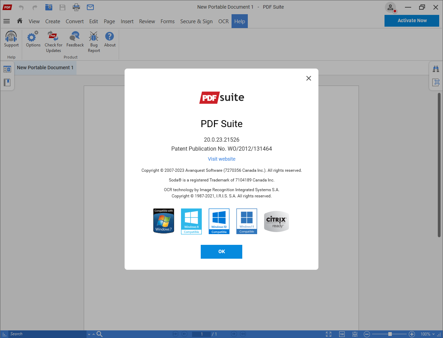Viewport: 443px width, 338px height.
Task: Open the Feedback tool
Action: point(75,39)
